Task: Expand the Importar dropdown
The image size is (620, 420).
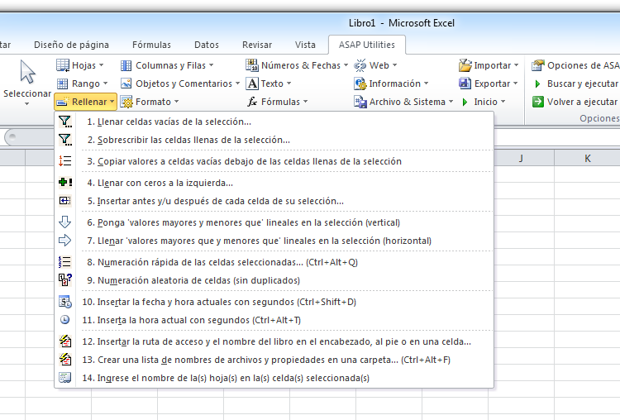Action: pyautogui.click(x=517, y=65)
